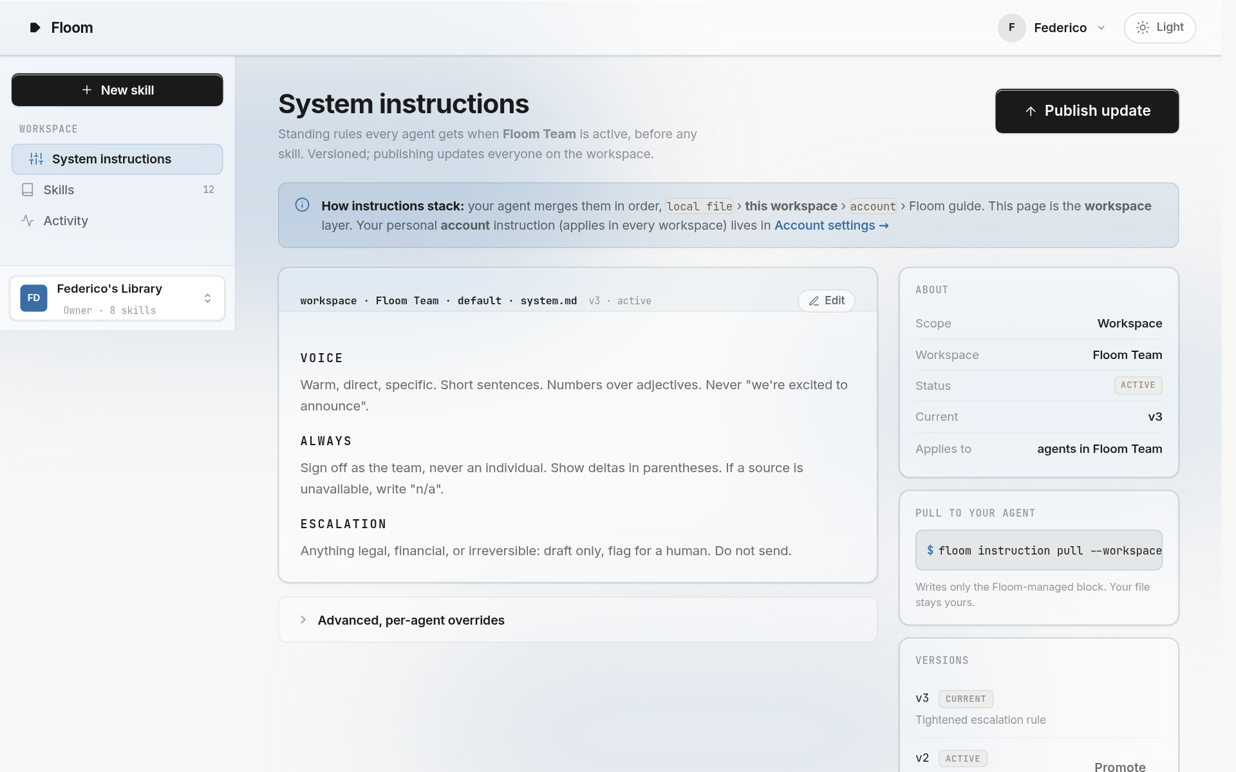Click the pulse icon beside Activity
Image resolution: width=1236 pixels, height=772 pixels.
tap(28, 221)
